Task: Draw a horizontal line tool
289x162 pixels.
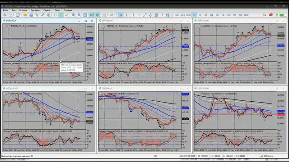Action: click(139, 15)
